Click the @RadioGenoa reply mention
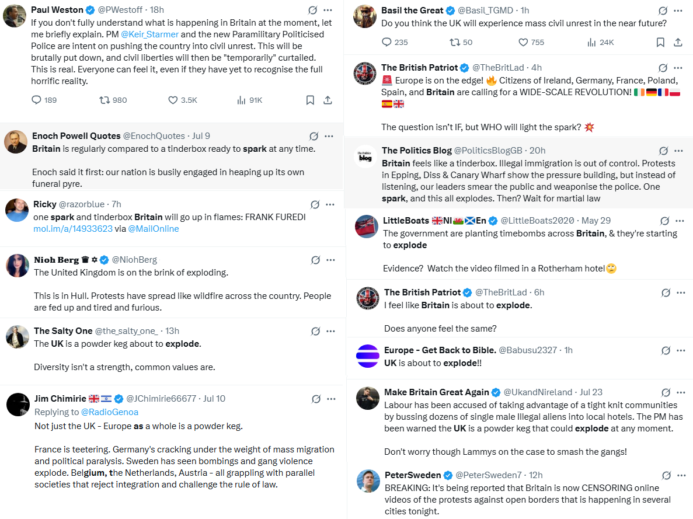Image resolution: width=693 pixels, height=519 pixels. pos(109,412)
